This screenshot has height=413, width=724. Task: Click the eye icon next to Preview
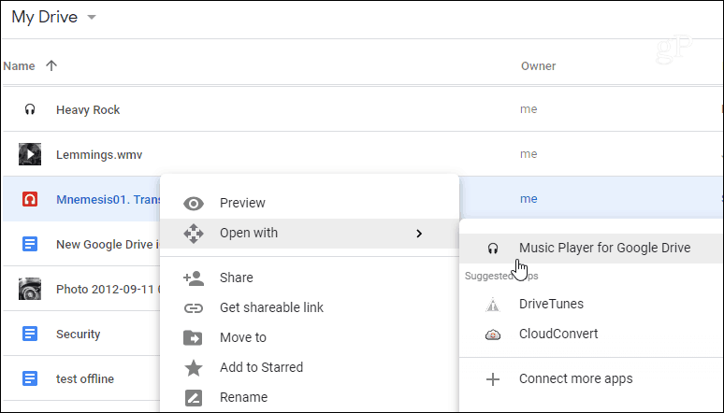coord(194,203)
